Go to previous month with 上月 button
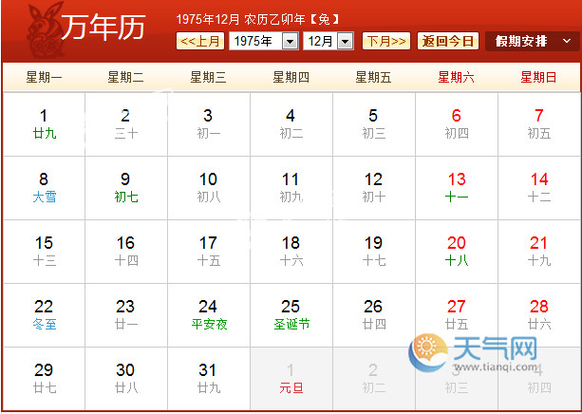The height and width of the screenshot is (414, 582). [200, 41]
